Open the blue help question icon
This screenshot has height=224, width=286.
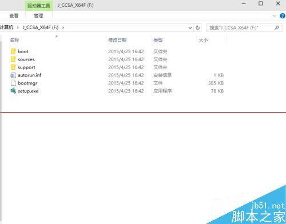283,16
